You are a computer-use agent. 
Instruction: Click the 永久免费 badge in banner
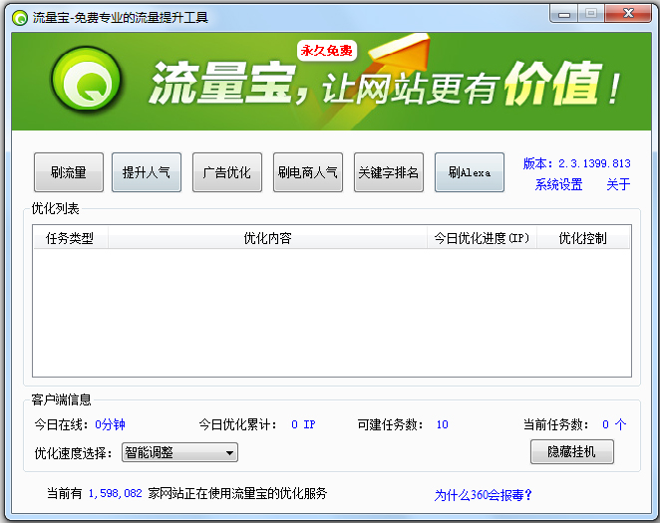(x=327, y=51)
